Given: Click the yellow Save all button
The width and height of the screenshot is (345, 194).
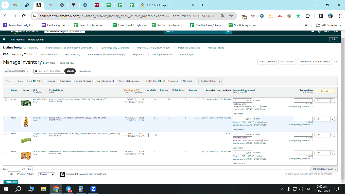Looking at the screenshot, I should (325, 91).
